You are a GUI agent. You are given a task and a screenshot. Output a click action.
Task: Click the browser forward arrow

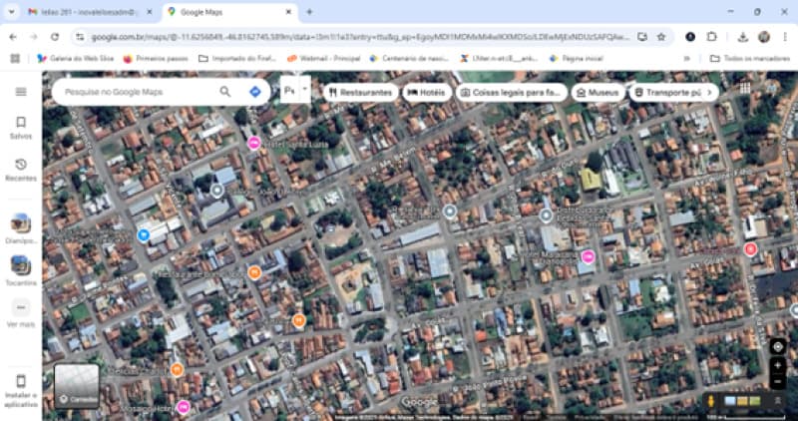34,37
